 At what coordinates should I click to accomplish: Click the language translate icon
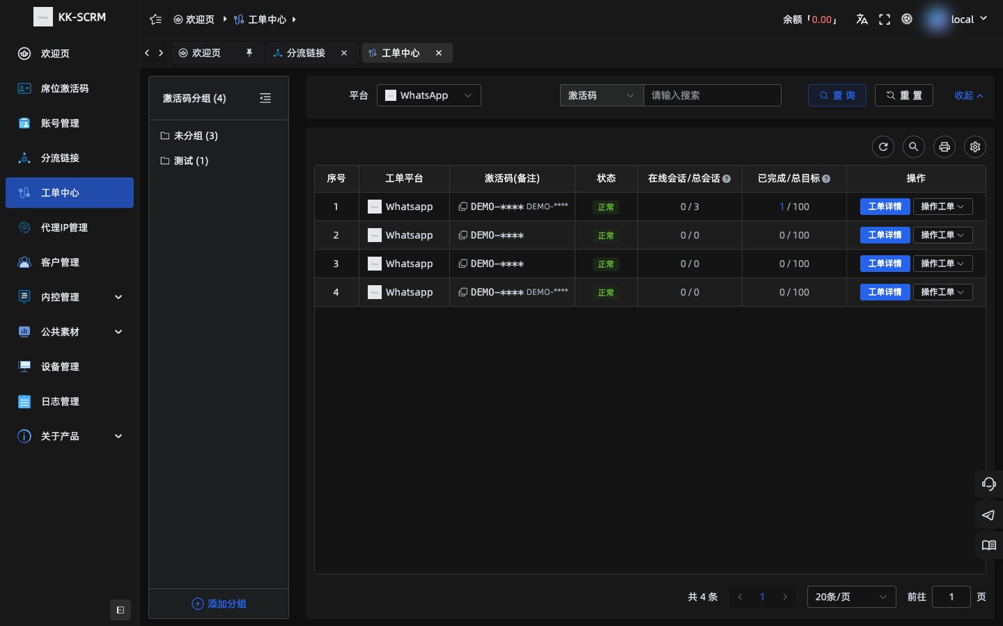862,19
